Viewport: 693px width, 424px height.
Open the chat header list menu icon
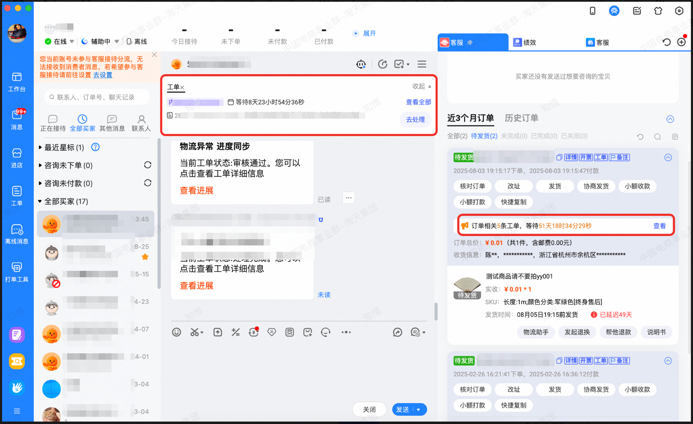click(x=422, y=64)
